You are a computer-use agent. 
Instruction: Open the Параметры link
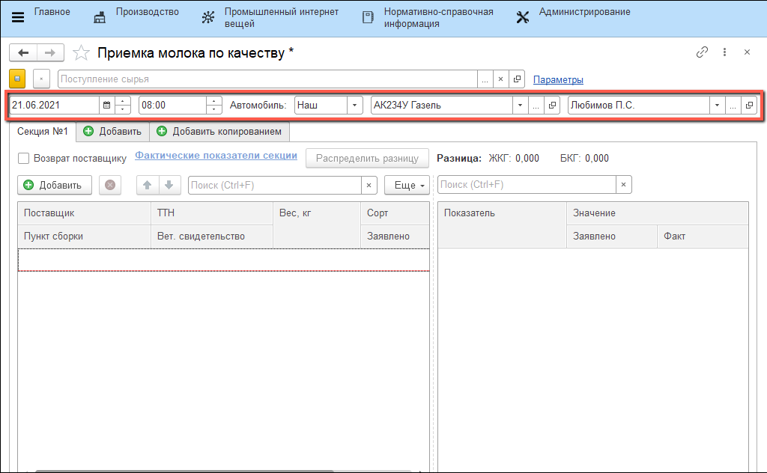tap(558, 80)
